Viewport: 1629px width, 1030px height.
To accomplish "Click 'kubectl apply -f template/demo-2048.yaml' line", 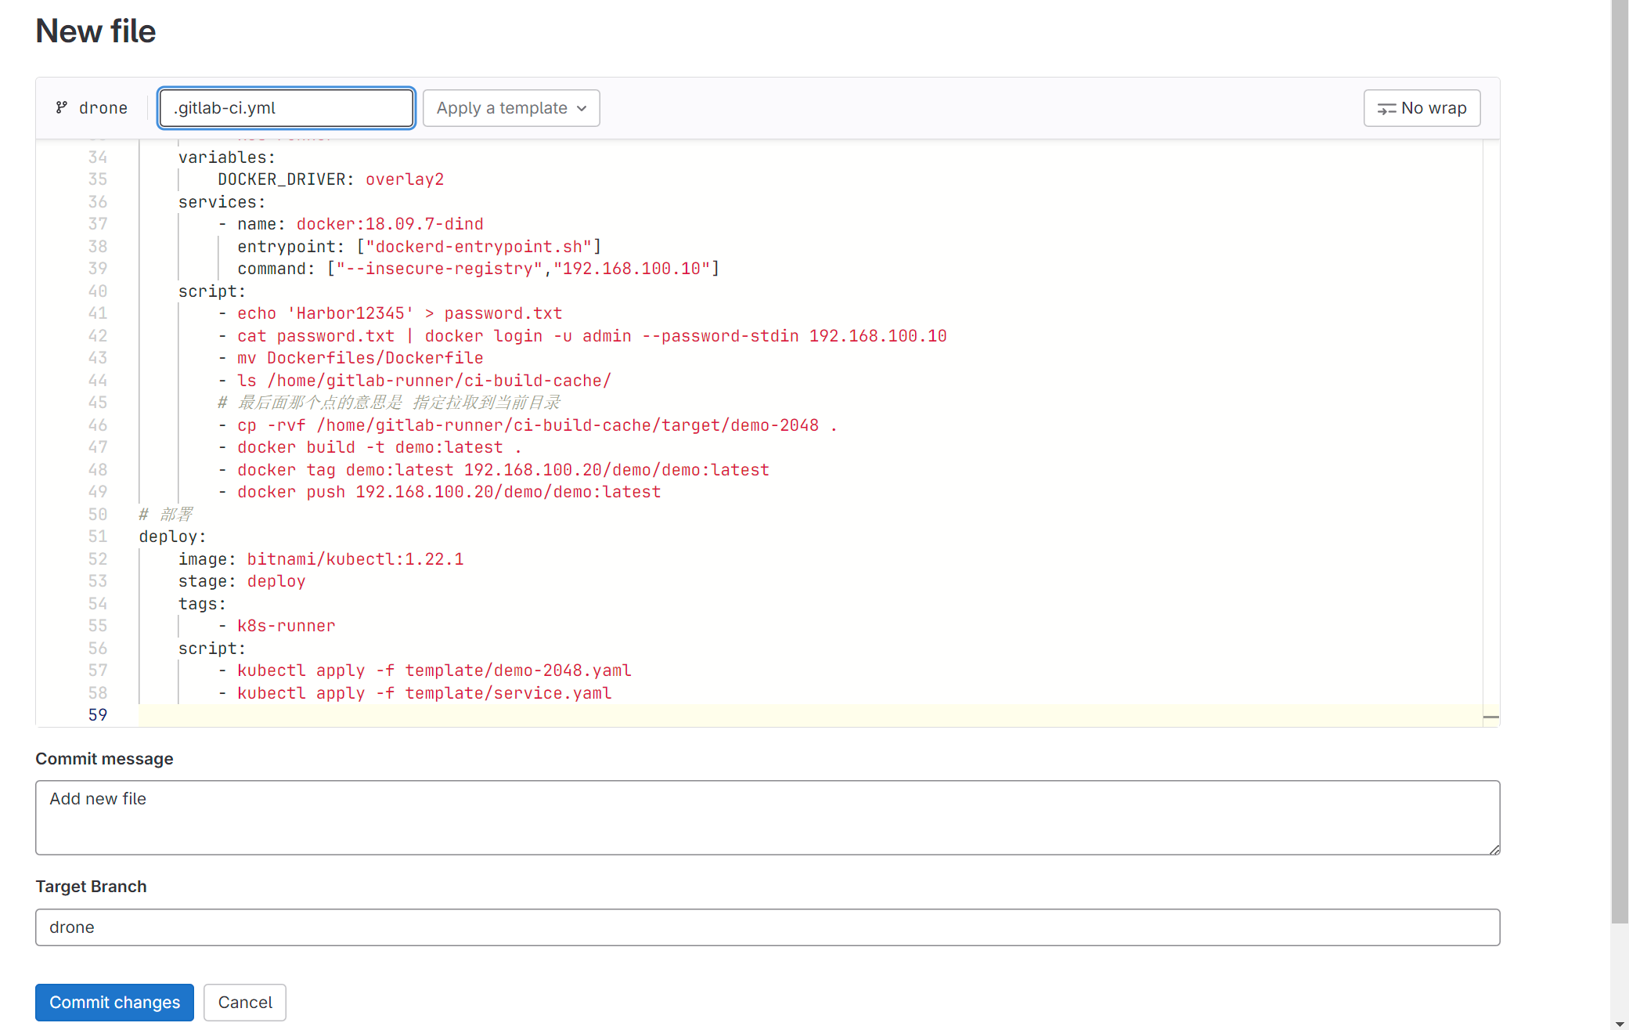I will 424,670.
